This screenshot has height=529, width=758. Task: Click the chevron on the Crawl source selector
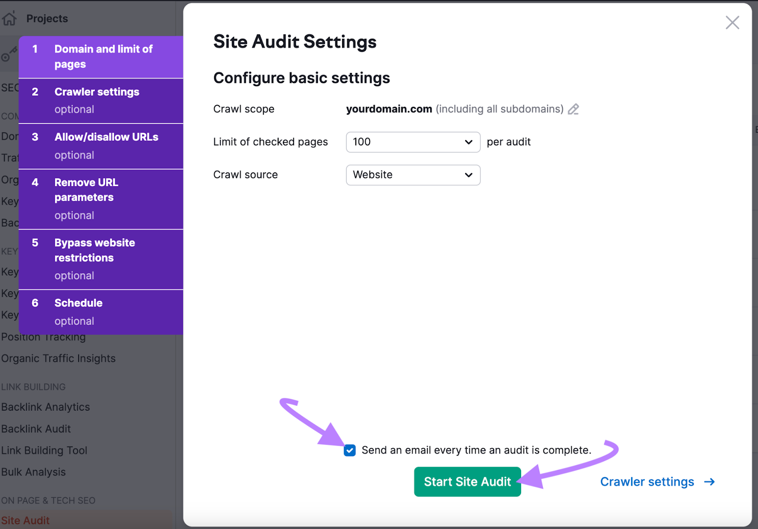468,175
